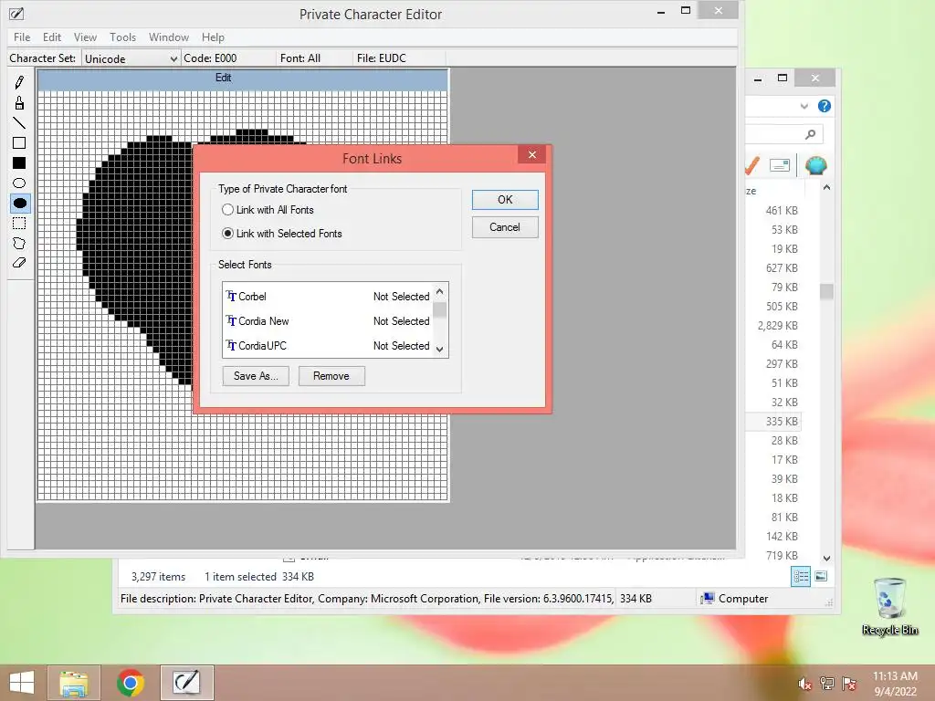This screenshot has height=701, width=935.
Task: Expand Explorer ribbon chevron
Action: coord(804,106)
